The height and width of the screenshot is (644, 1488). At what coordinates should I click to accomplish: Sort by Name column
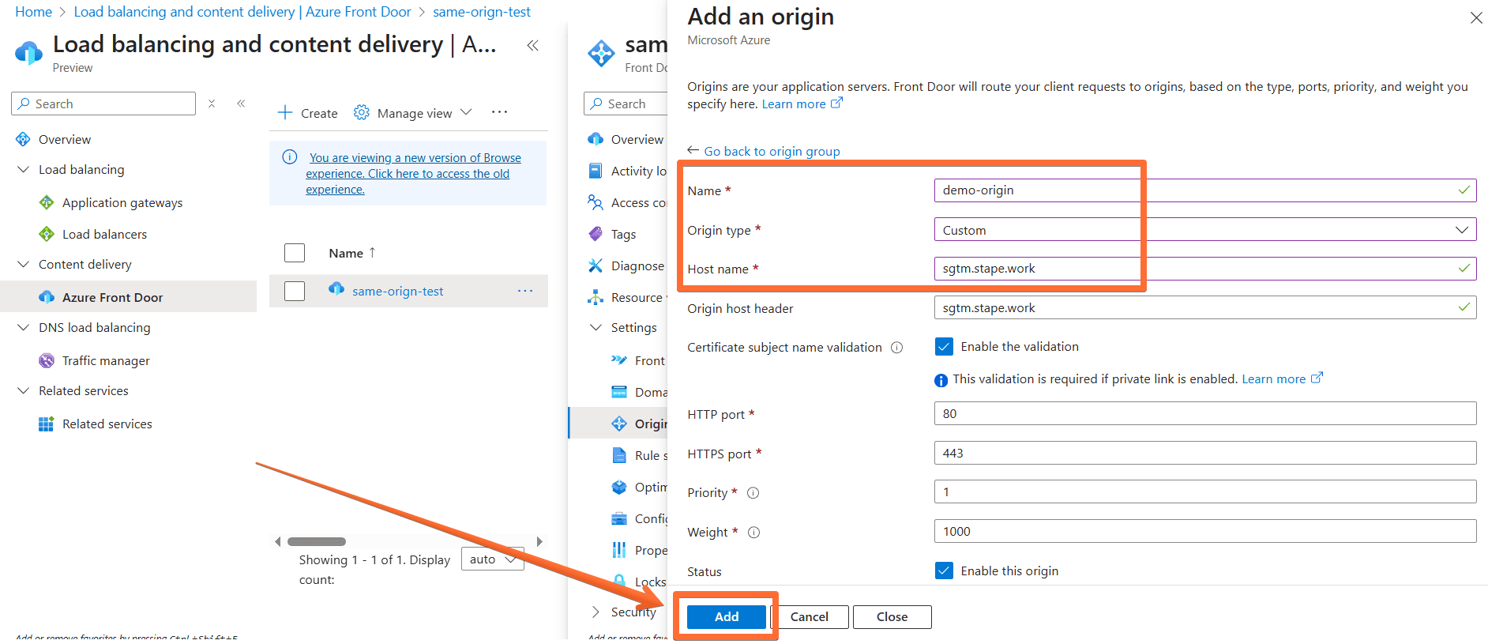coord(352,253)
